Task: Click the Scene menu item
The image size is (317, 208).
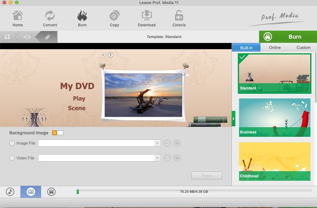Action: (x=77, y=108)
